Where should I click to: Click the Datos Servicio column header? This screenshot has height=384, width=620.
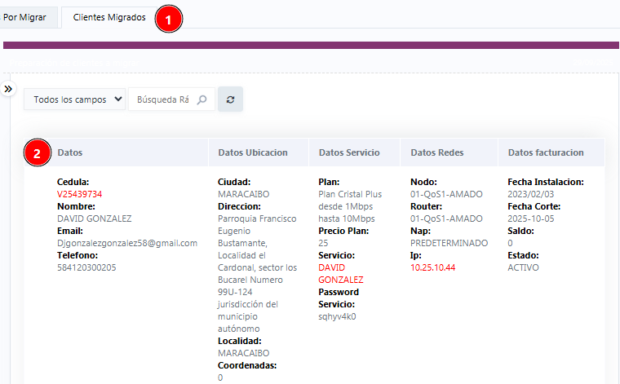click(349, 152)
